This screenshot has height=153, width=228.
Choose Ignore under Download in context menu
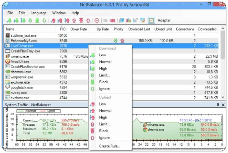pos(110,89)
